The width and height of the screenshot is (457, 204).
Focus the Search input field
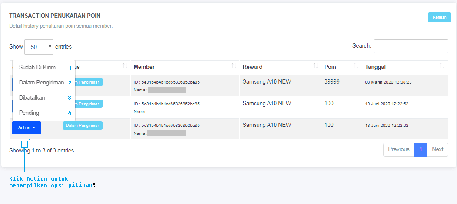click(x=411, y=46)
